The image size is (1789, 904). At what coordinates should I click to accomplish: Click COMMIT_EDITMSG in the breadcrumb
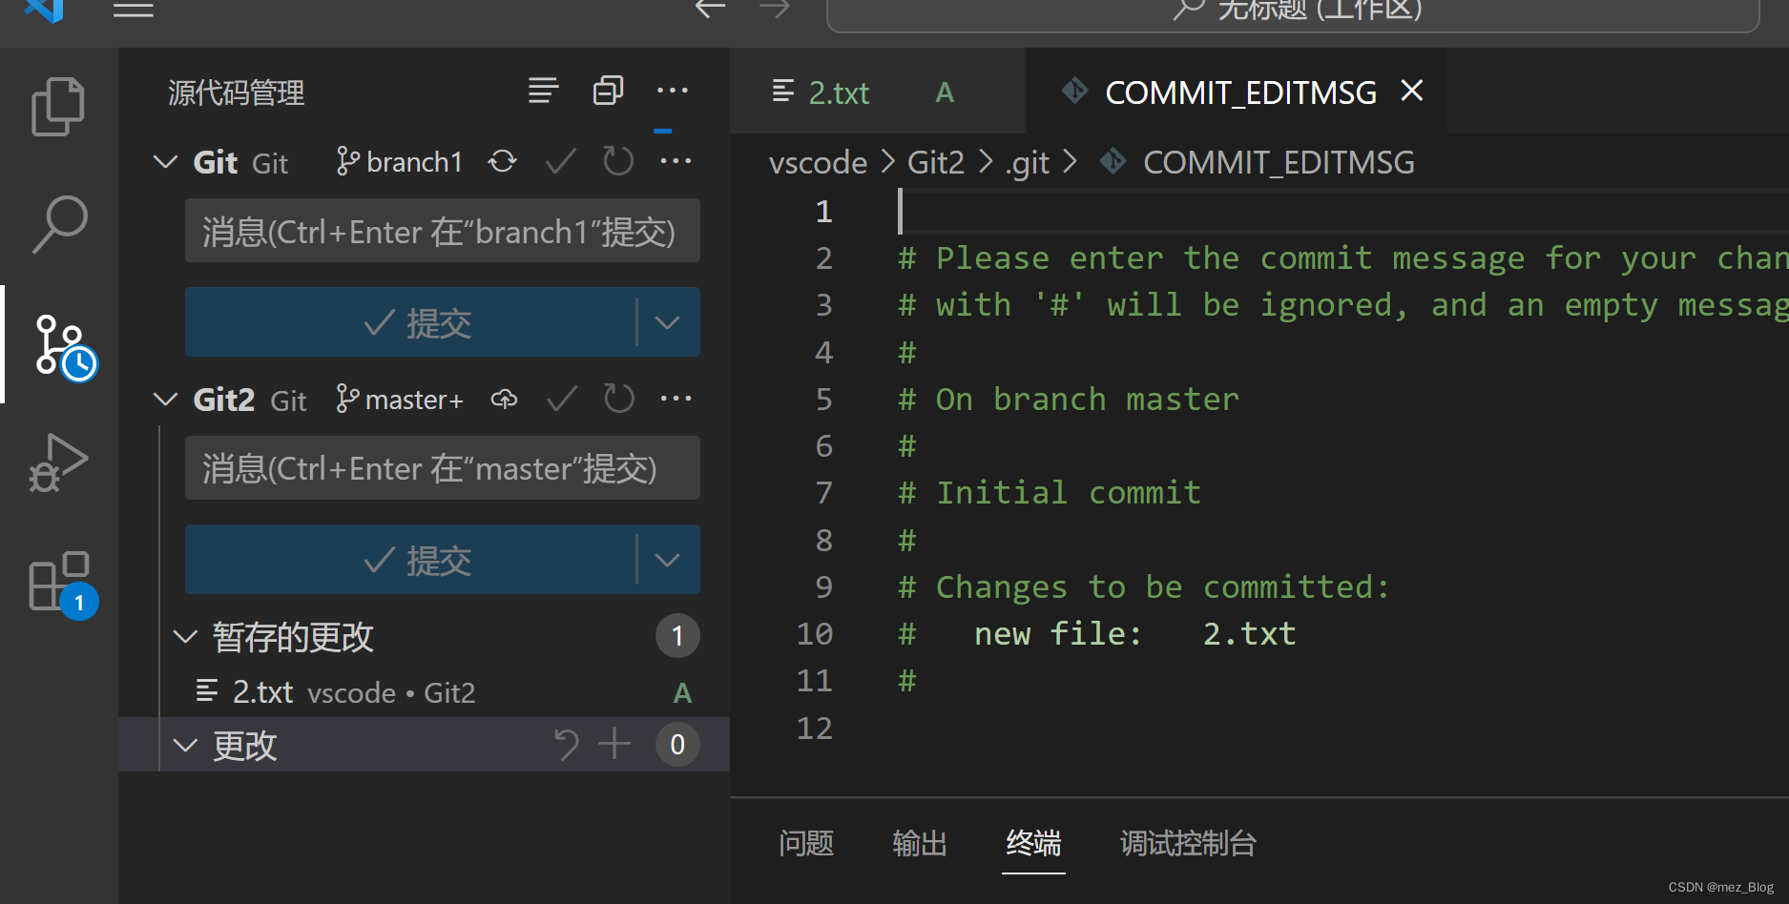coord(1279,162)
